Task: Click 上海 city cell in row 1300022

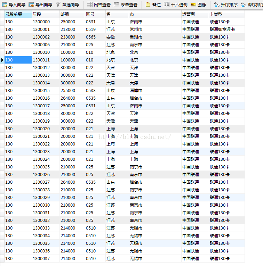Action: pos(155,144)
